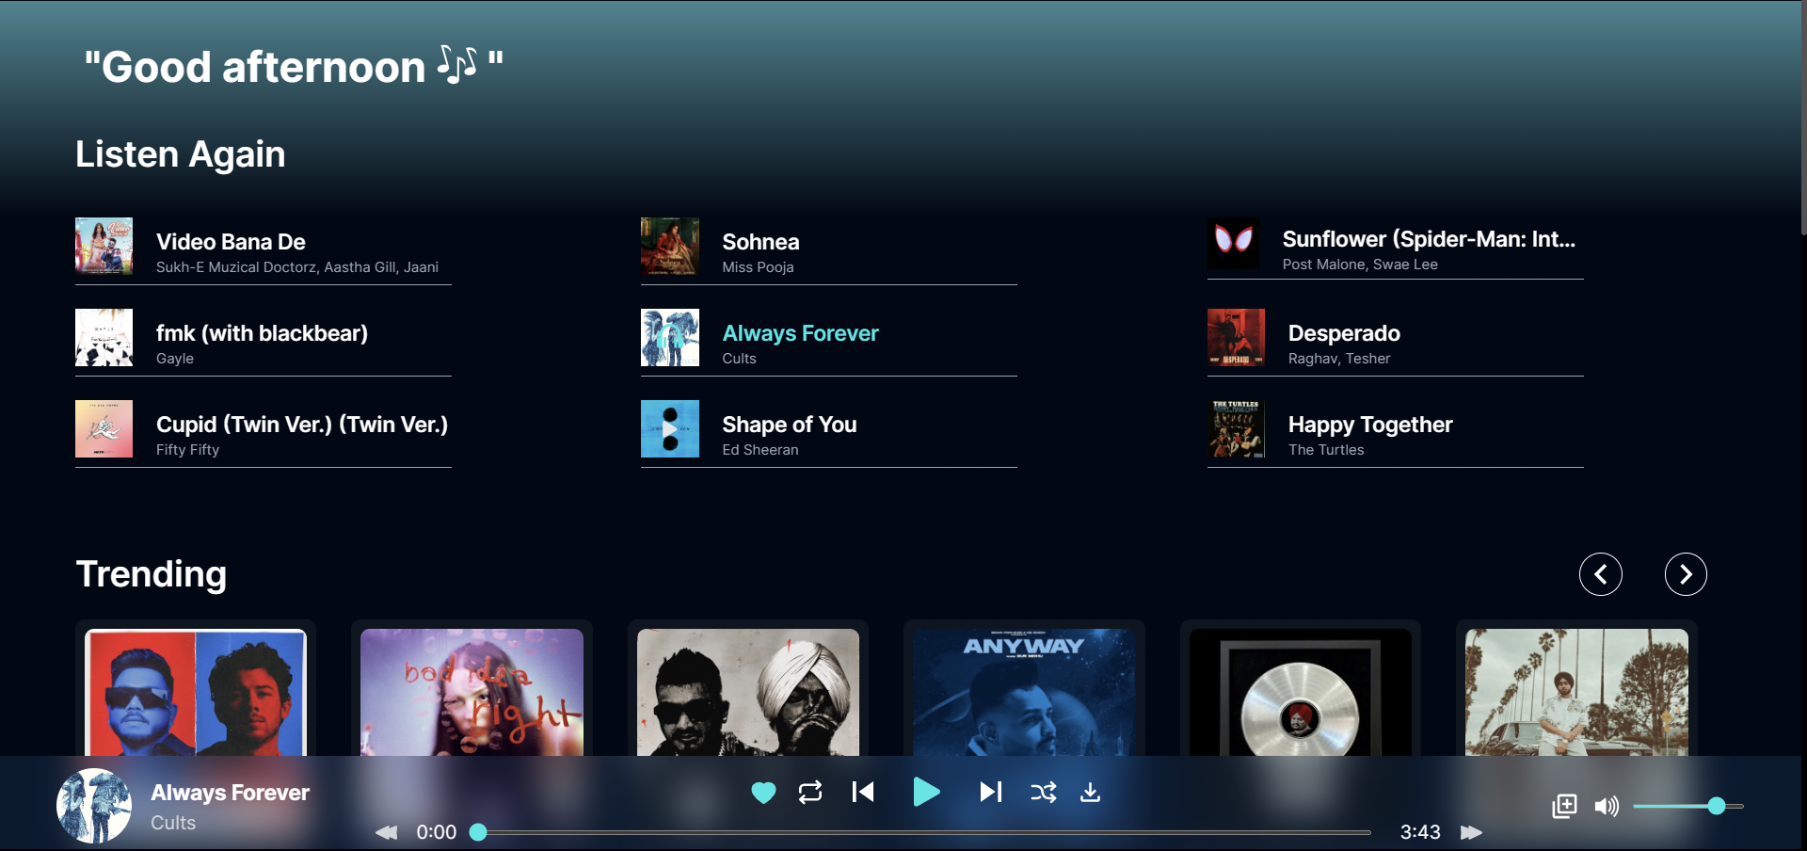The width and height of the screenshot is (1807, 851).
Task: Click the song progress seek bar
Action: (924, 832)
